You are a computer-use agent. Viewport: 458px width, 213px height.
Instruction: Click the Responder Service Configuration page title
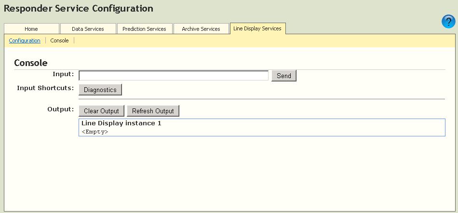79,9
